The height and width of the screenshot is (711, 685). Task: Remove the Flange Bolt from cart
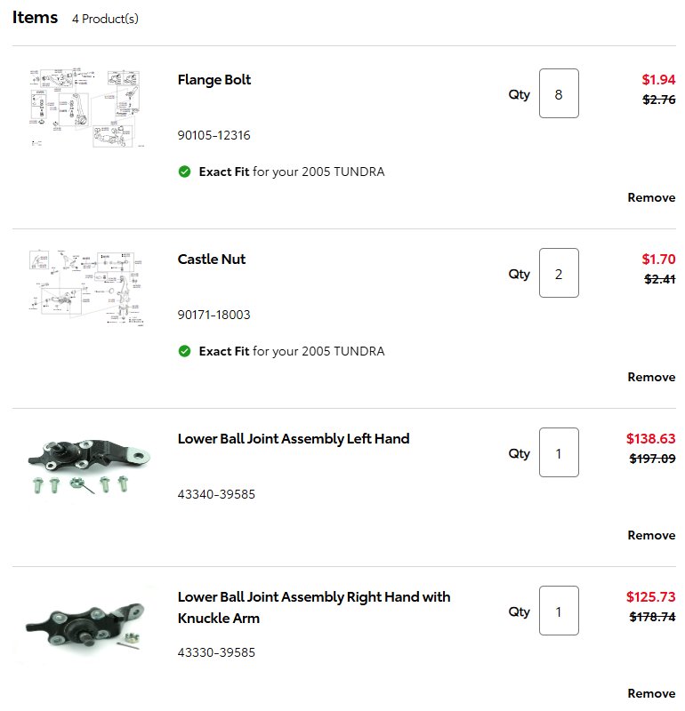[x=651, y=197]
